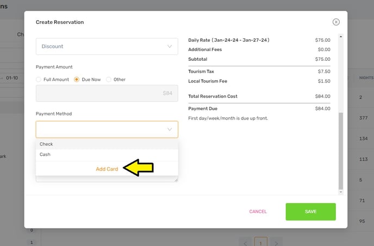Open the Payment Method combo box
The width and height of the screenshot is (374, 246).
(107, 129)
